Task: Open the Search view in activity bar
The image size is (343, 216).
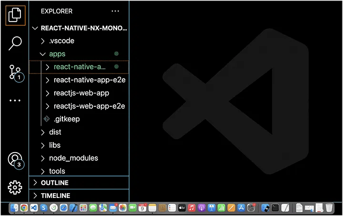Action: point(15,43)
